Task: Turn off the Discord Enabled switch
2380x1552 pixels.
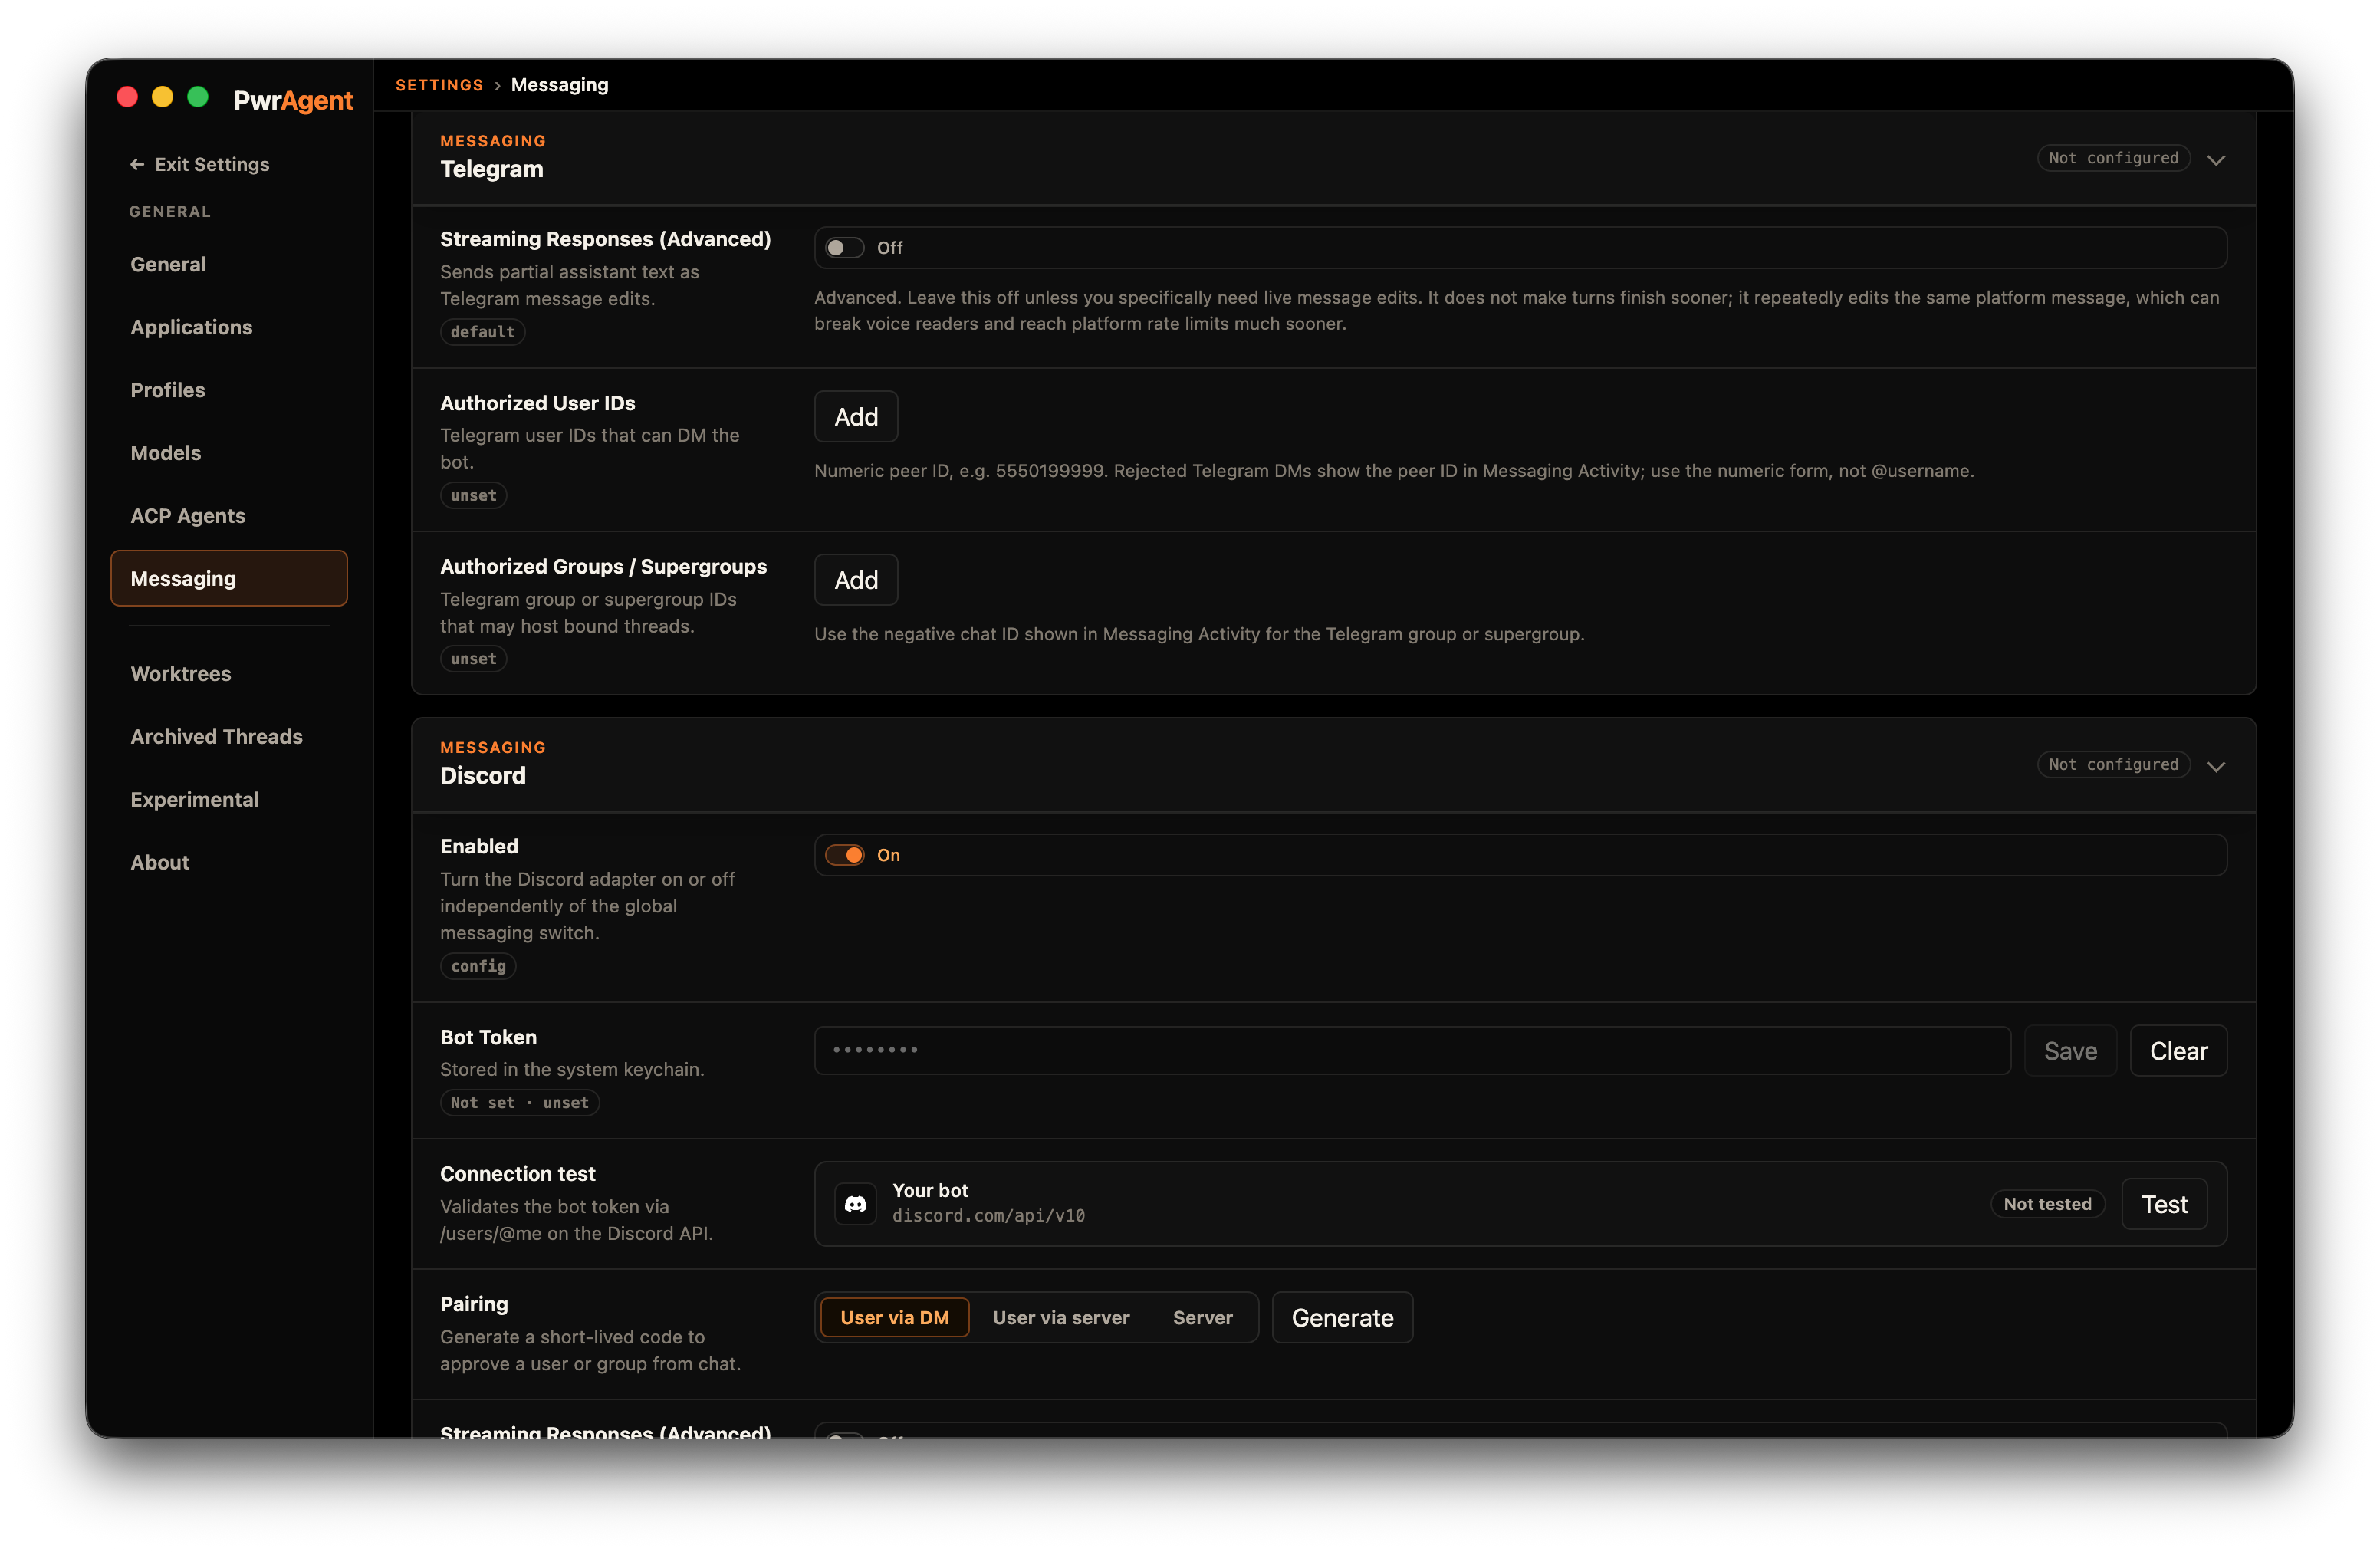Action: 844,855
